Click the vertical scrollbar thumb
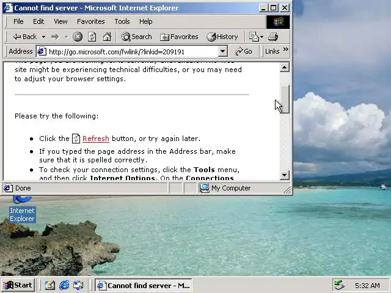This screenshot has height=293, width=391. click(285, 99)
